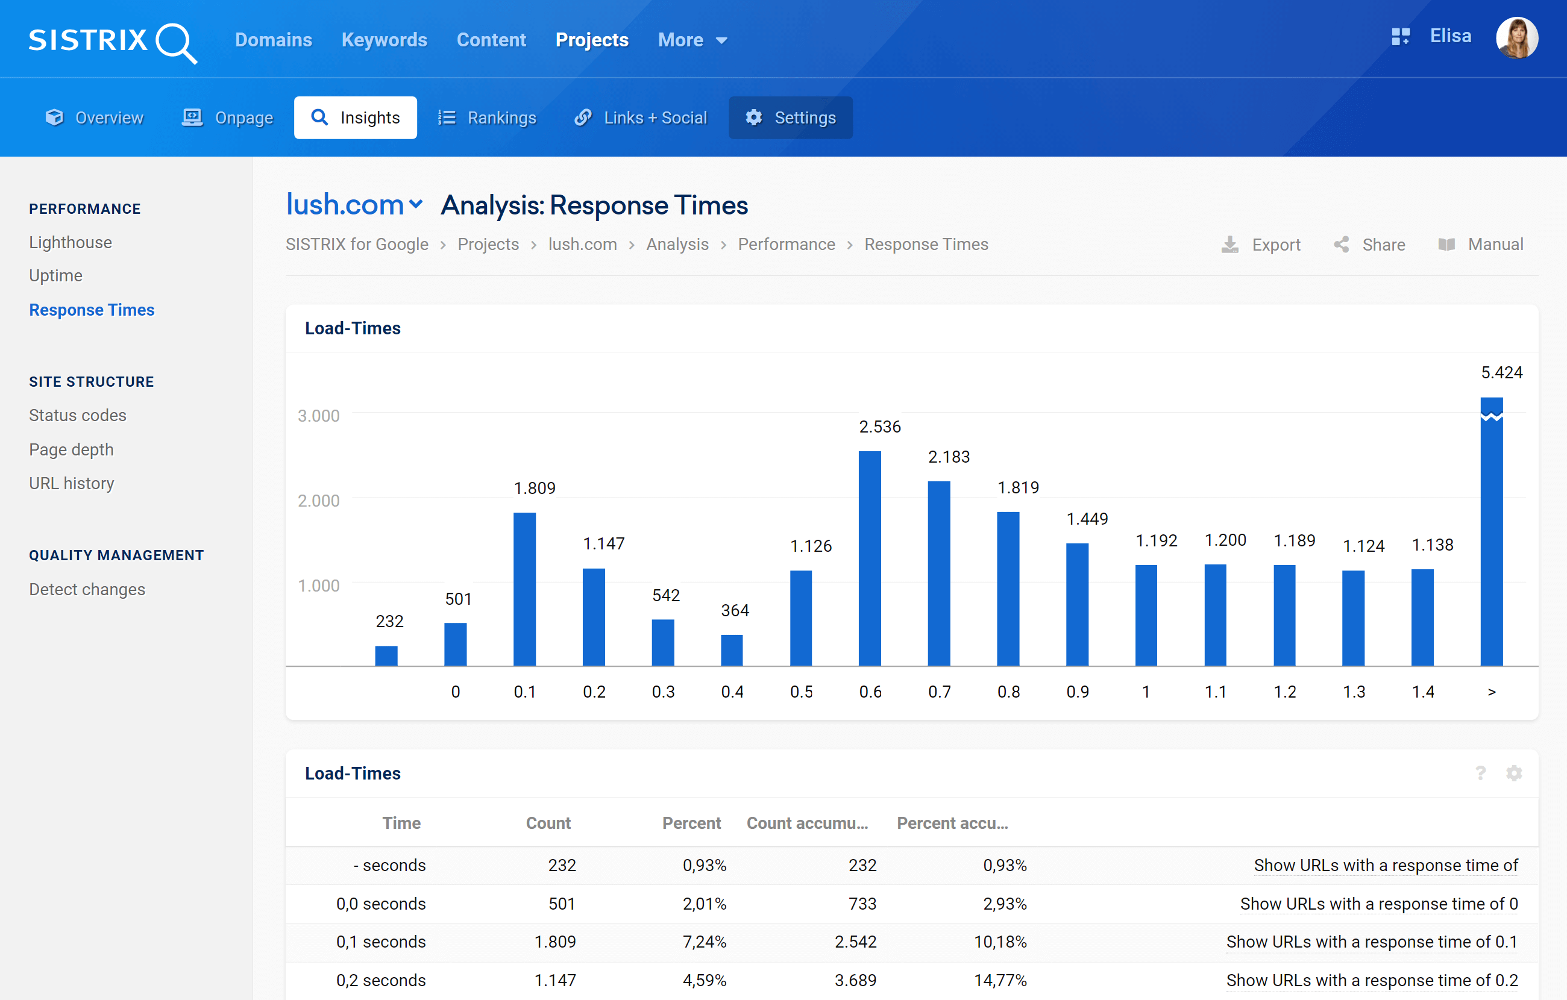Open the Load-Times table gear options
1567x1000 pixels.
click(1515, 772)
